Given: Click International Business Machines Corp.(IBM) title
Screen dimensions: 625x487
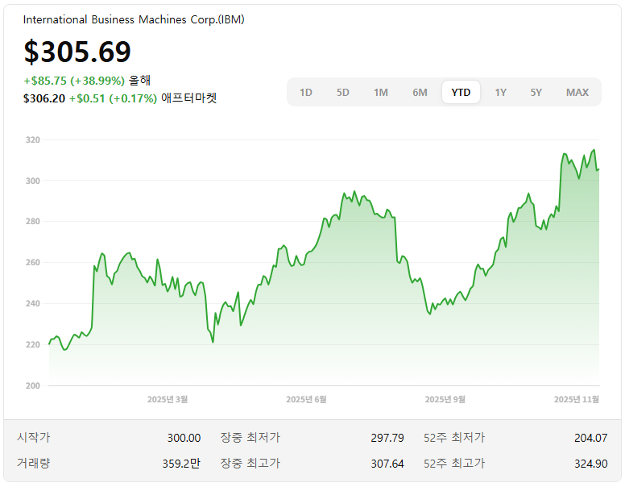Looking at the screenshot, I should pyautogui.click(x=134, y=19).
